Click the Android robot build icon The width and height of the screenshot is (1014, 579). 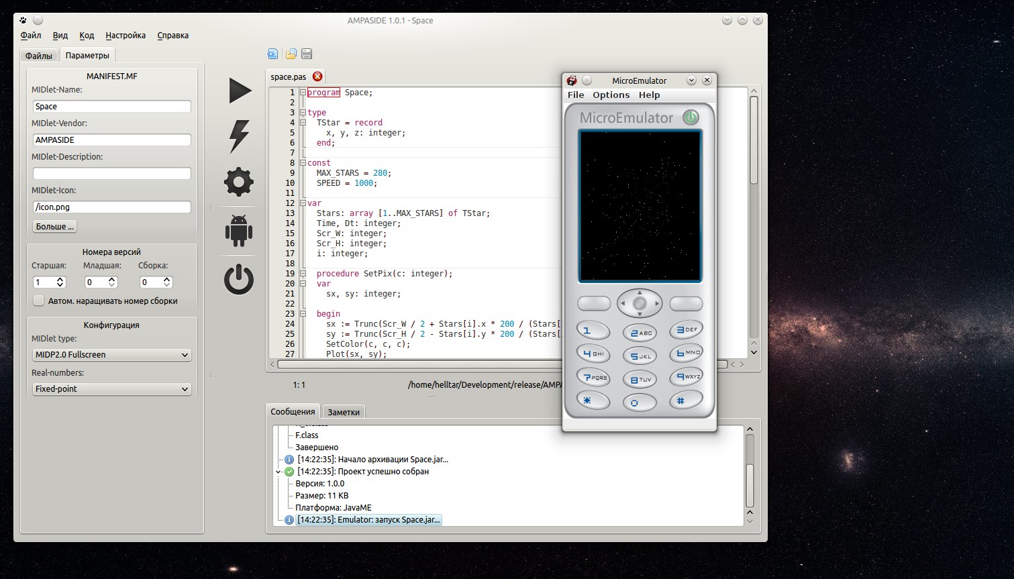239,230
